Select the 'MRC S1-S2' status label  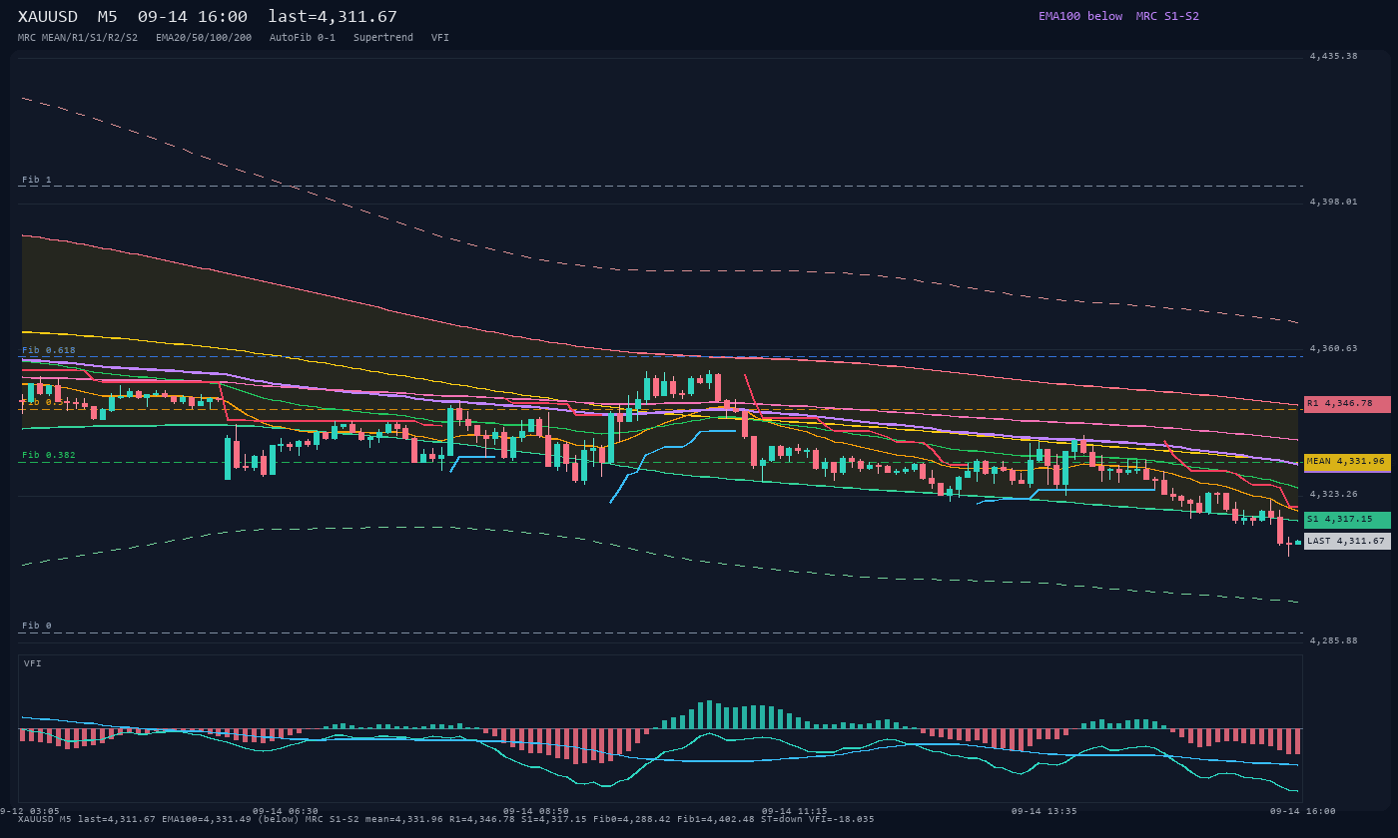[x=1167, y=16]
